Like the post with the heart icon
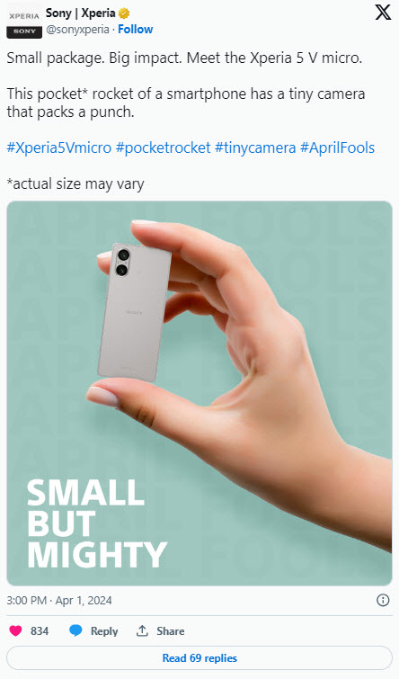The image size is (399, 679). (15, 631)
